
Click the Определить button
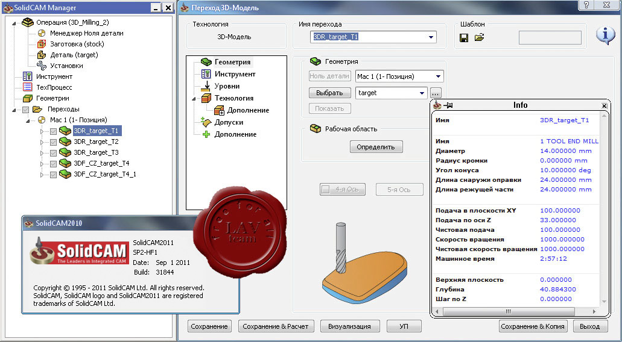coord(376,147)
